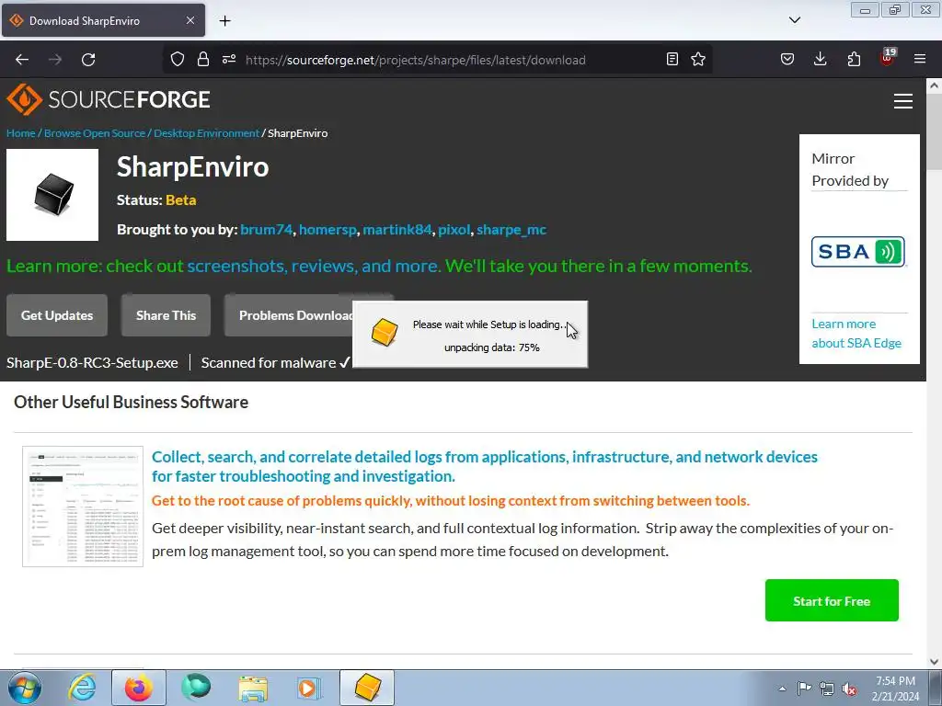Open the shield tracking protection icon
942x706 pixels.
[178, 60]
